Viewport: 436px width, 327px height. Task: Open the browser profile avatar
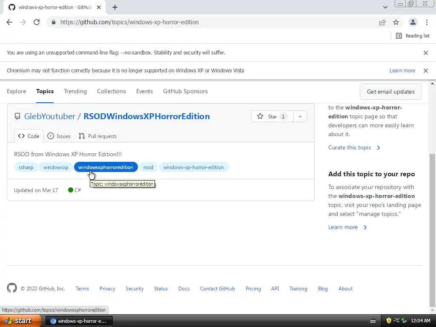pos(413,22)
